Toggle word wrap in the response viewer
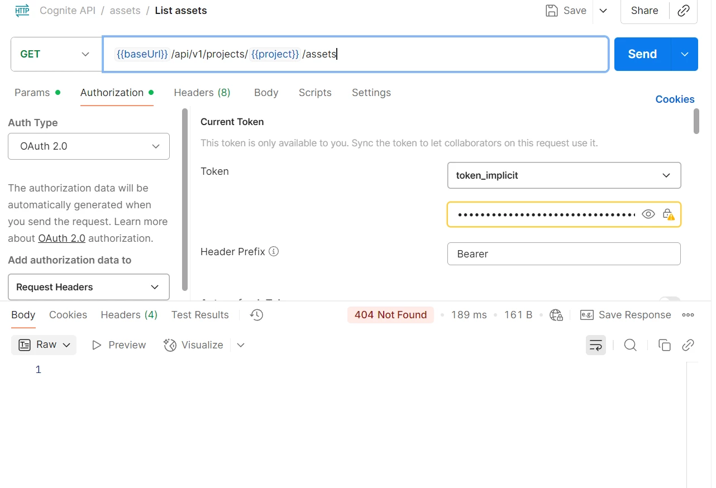The height and width of the screenshot is (488, 716). pyautogui.click(x=596, y=345)
